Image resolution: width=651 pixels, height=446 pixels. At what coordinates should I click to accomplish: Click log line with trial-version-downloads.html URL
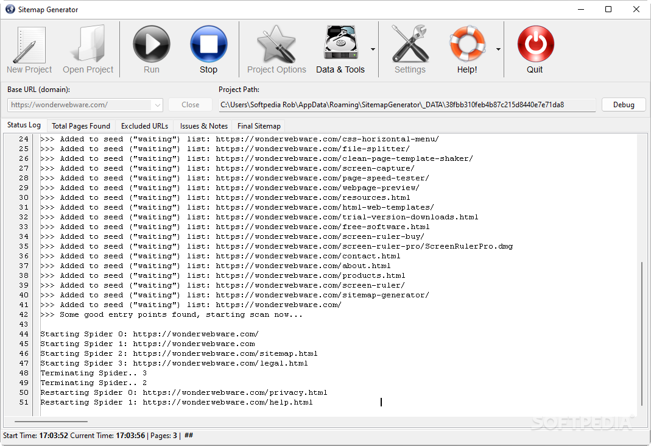point(259,217)
